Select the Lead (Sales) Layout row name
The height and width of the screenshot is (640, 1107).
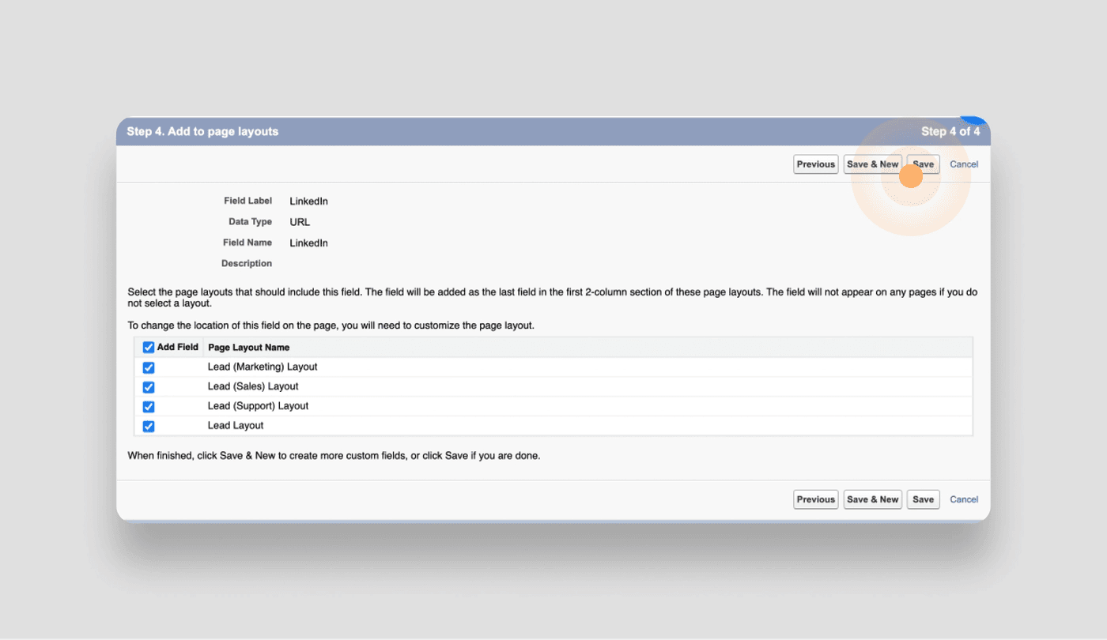253,386
